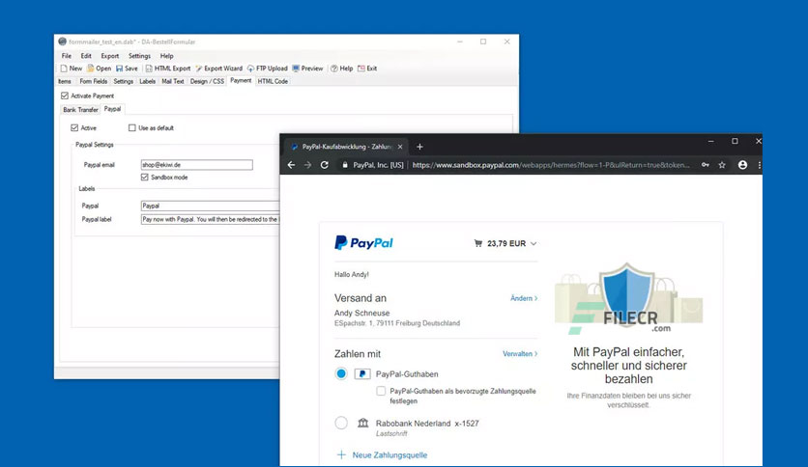The image size is (808, 467).
Task: Save the form with the Save toolbar icon
Action: coord(120,69)
